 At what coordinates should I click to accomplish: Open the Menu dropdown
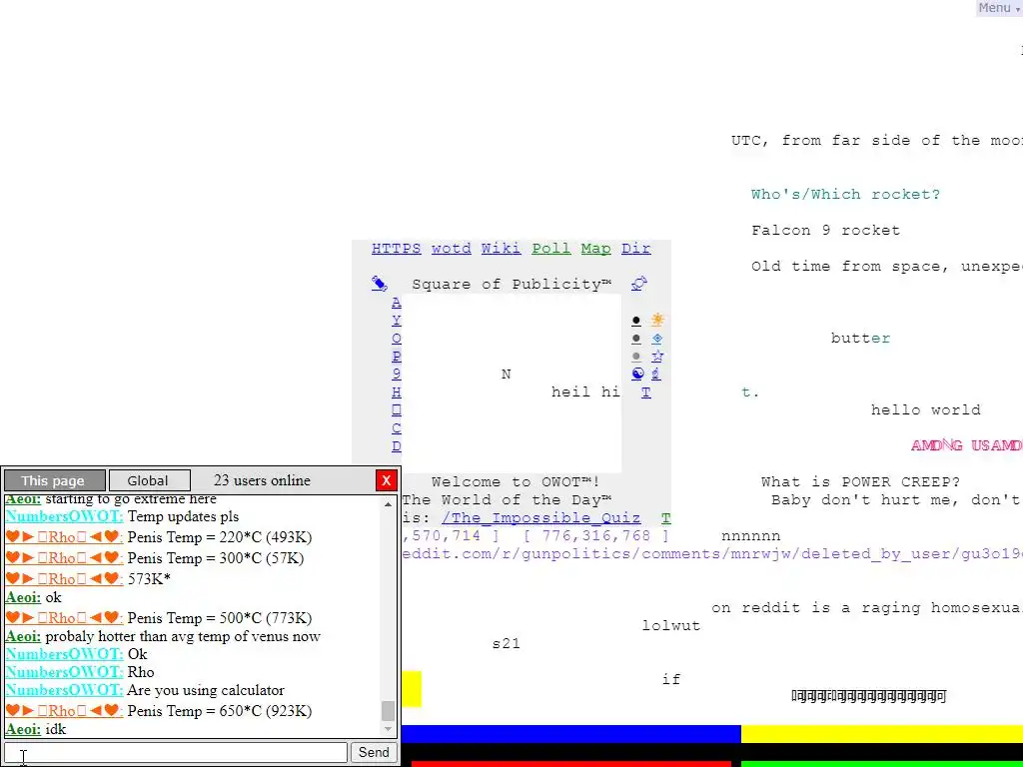[998, 8]
